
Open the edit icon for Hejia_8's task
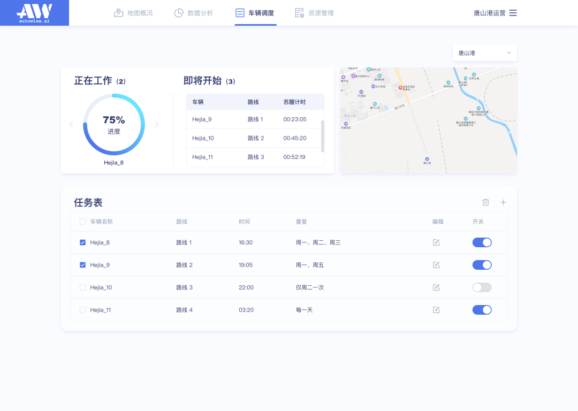[x=436, y=242]
